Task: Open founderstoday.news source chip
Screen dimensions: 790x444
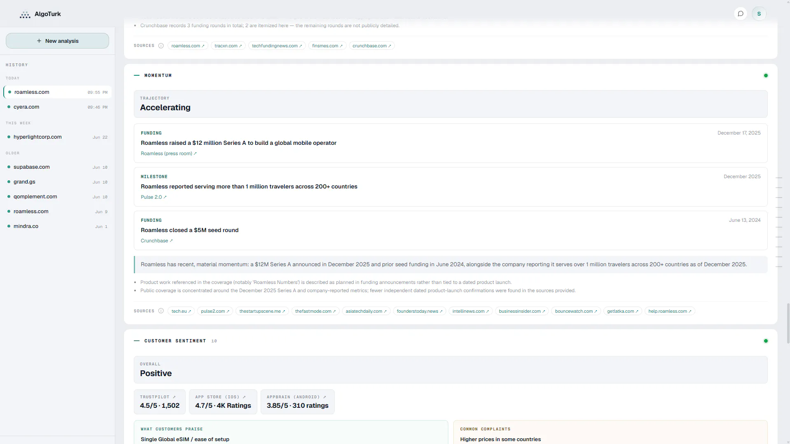Action: point(419,311)
